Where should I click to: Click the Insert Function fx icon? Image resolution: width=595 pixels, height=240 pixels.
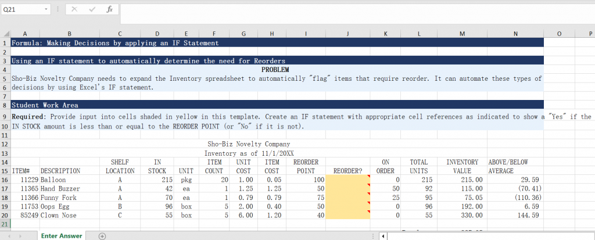110,10
